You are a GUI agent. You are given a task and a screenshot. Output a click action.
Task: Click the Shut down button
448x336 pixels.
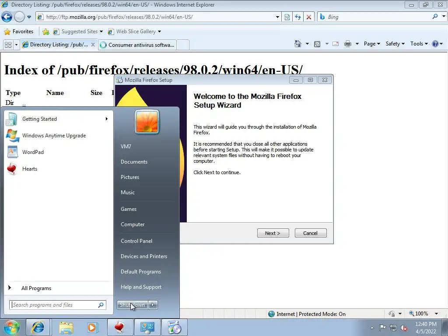[x=132, y=305]
